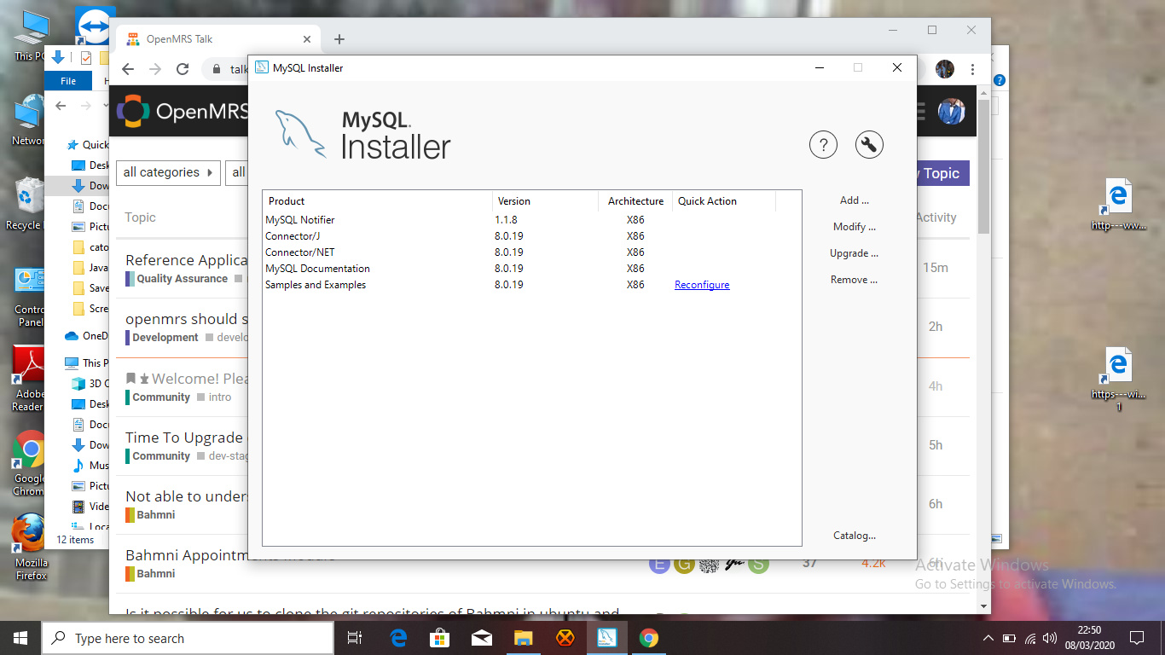Select the MySQL Documentation product row
1165x655 pixels.
tap(531, 269)
